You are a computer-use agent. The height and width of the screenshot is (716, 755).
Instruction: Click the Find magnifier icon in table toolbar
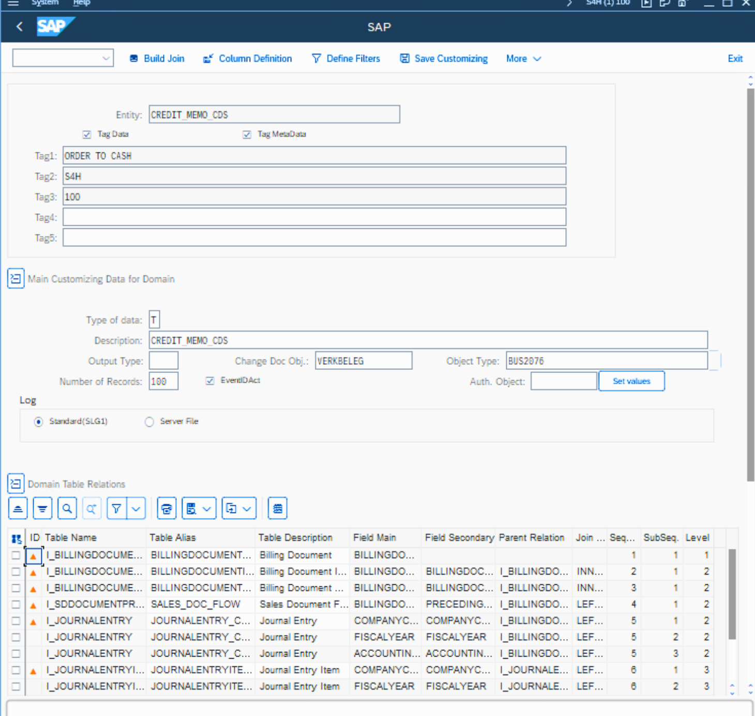(x=67, y=509)
